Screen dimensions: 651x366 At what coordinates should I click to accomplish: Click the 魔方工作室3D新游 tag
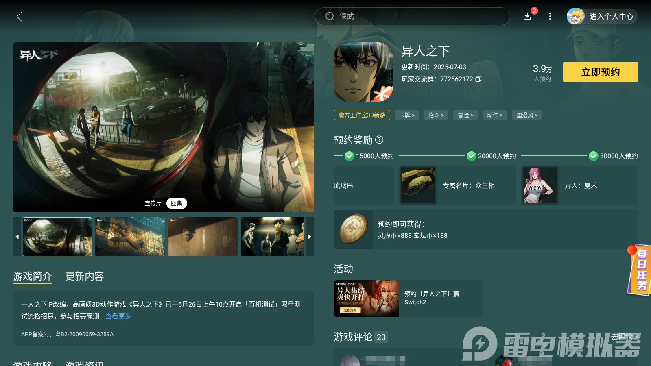(362, 115)
